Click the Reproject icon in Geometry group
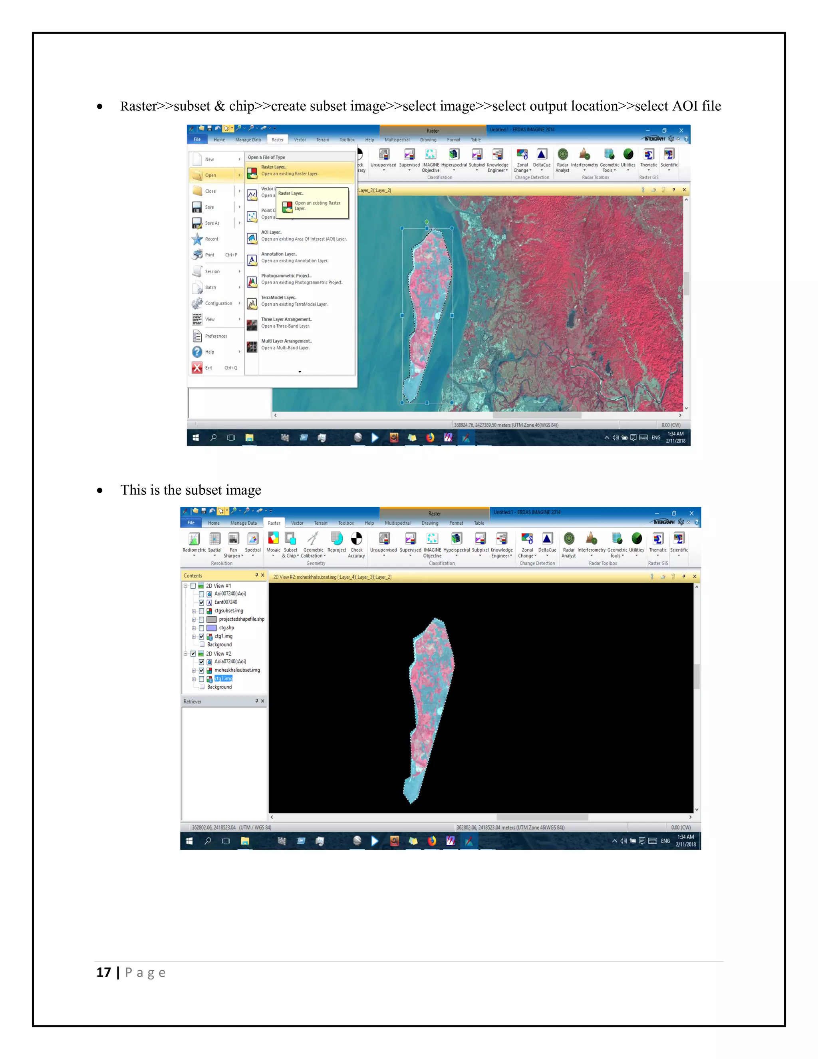Viewport: 818px width, 1059px height. tap(336, 539)
